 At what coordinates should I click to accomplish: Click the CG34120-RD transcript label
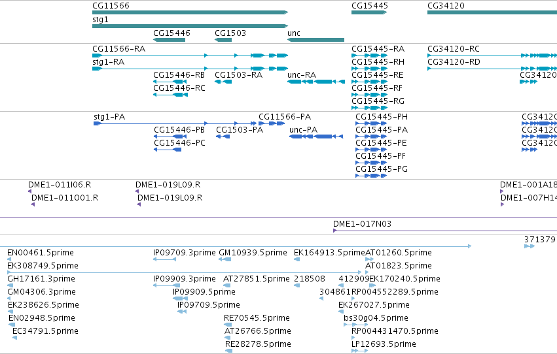click(454, 61)
